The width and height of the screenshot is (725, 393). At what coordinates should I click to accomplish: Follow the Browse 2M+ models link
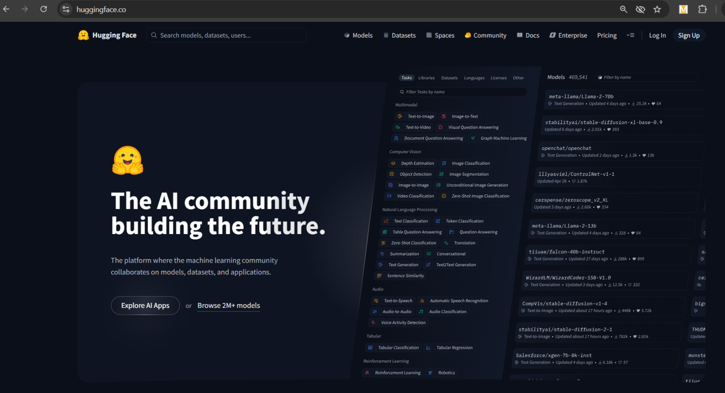(x=228, y=306)
